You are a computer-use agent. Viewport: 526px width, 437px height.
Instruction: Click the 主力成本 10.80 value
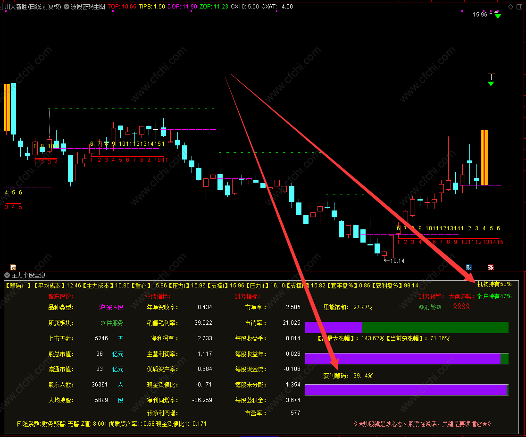click(x=122, y=286)
